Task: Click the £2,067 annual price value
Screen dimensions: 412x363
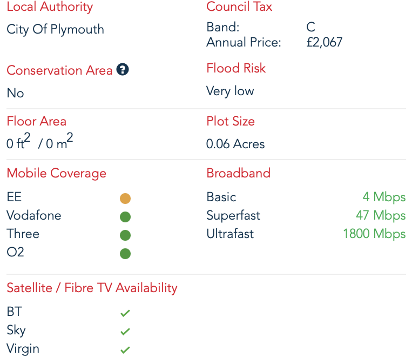Action: click(324, 42)
